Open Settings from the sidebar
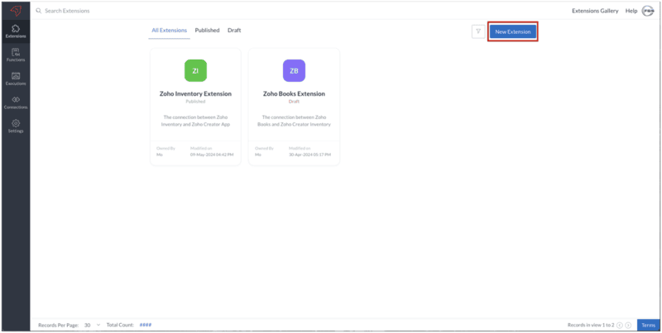 16,126
